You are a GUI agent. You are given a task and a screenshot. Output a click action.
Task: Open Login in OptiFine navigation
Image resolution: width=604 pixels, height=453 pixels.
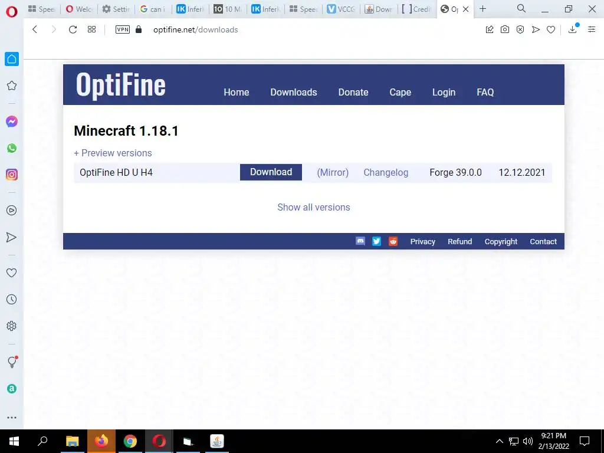[444, 93]
